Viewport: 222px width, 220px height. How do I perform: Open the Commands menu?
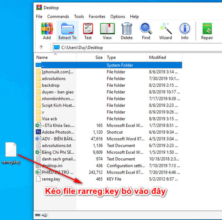click(58, 17)
